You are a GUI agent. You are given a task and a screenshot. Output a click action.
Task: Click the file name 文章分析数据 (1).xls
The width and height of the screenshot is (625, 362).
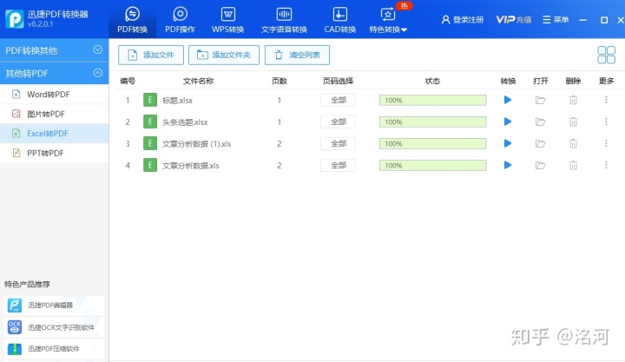coord(196,144)
